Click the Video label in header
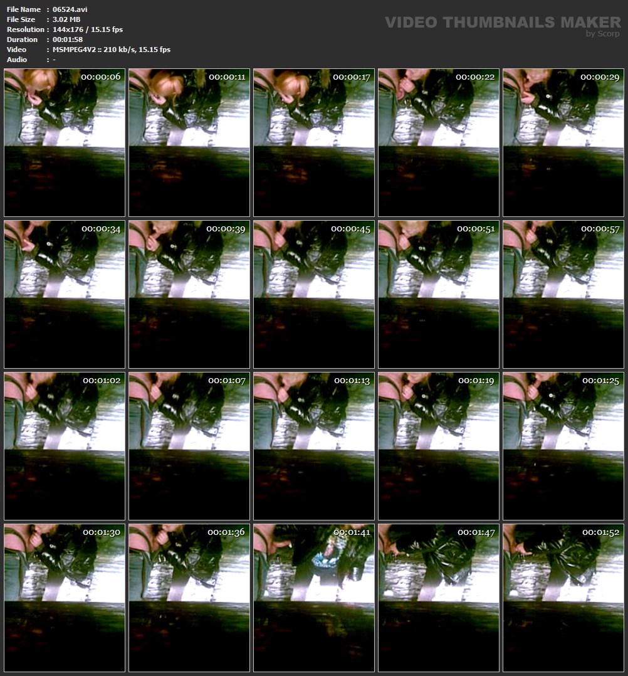Image resolution: width=628 pixels, height=676 pixels. 16,50
